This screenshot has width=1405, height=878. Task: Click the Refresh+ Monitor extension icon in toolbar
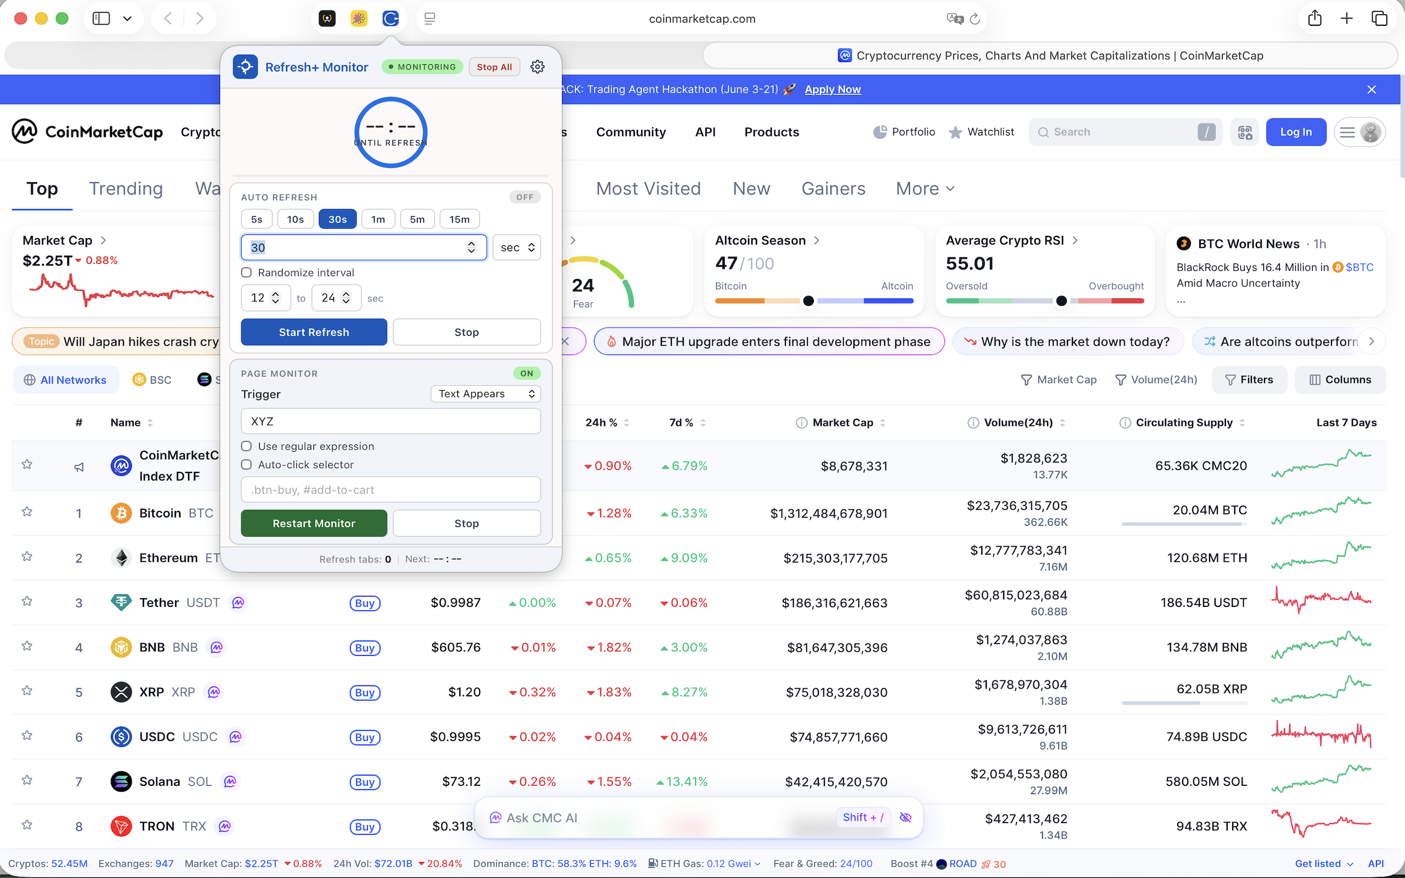(x=390, y=19)
